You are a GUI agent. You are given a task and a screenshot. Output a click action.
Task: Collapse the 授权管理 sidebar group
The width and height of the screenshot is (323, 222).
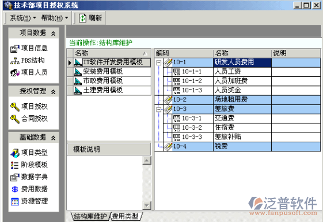[53, 92]
